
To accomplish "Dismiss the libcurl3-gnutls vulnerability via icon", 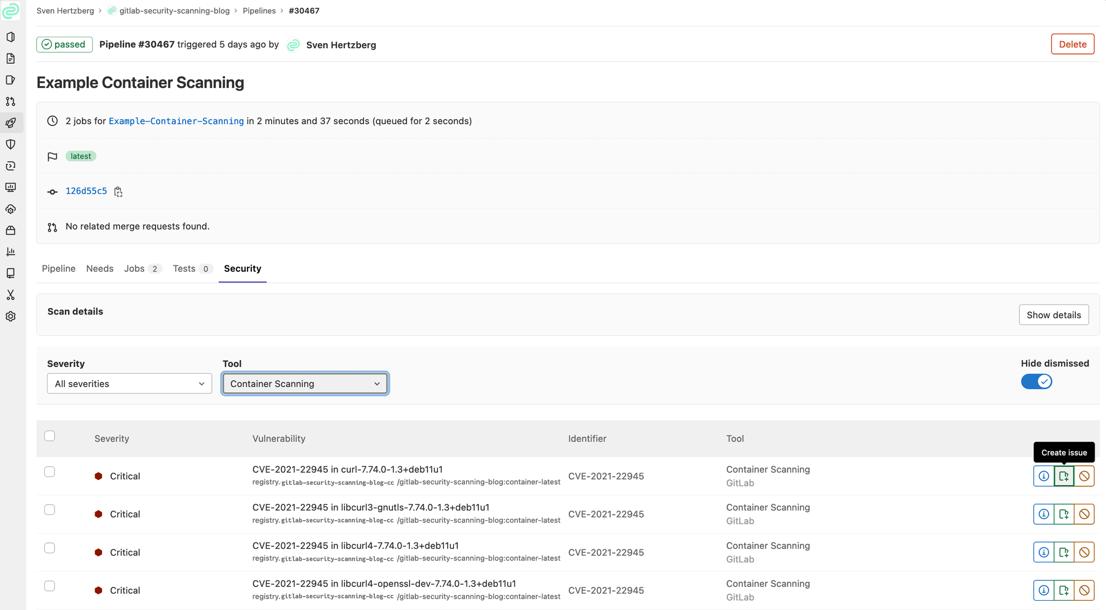I will [x=1084, y=514].
